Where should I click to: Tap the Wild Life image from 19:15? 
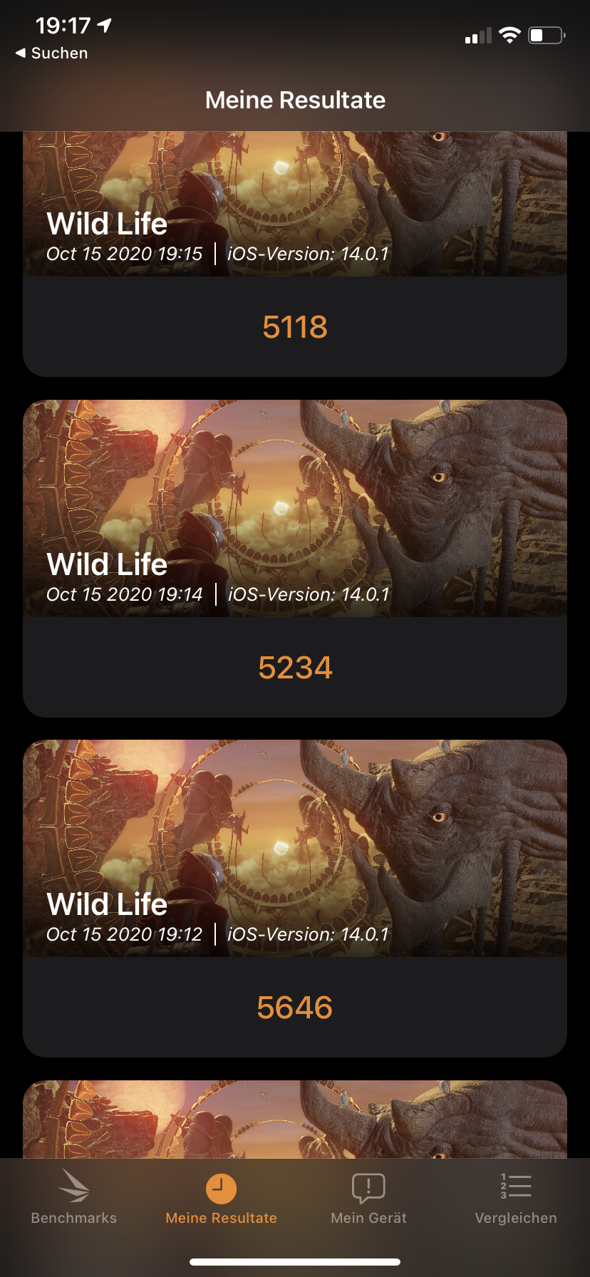[295, 204]
